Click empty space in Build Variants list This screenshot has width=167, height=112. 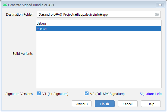tap(99, 59)
